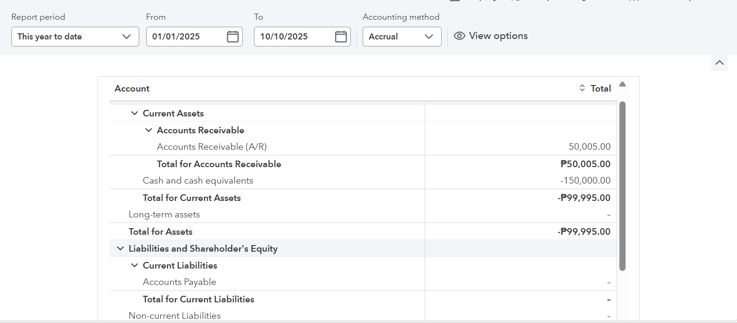This screenshot has height=323, width=737.
Task: Click the eye icon beside View options
Action: tap(460, 36)
